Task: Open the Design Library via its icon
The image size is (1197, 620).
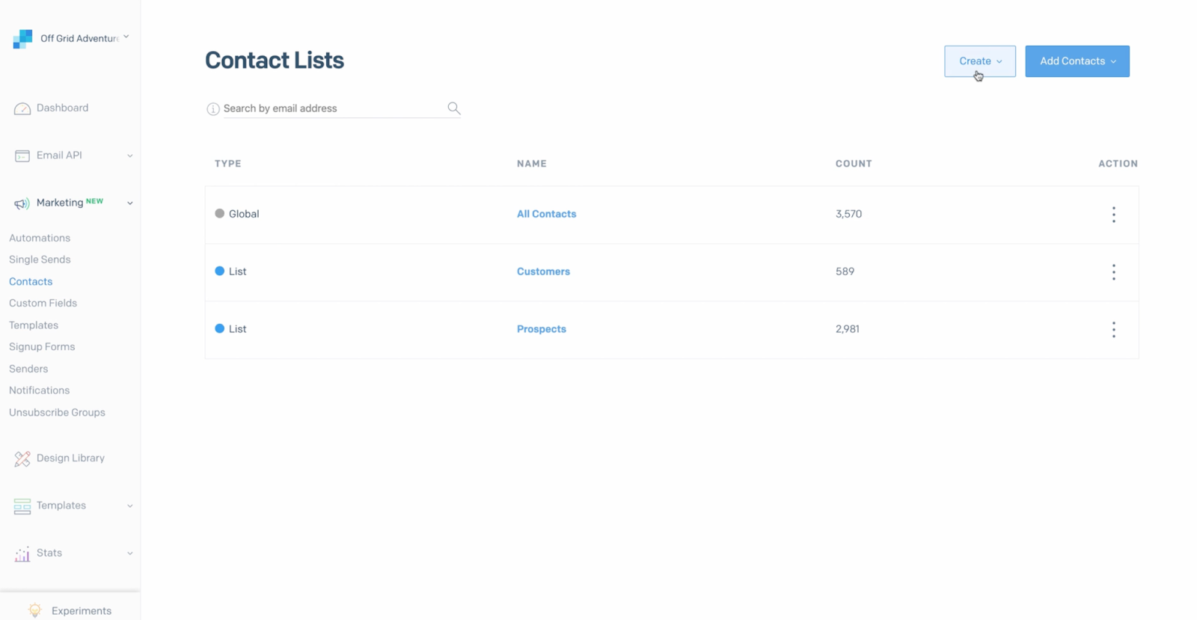Action: coord(21,458)
